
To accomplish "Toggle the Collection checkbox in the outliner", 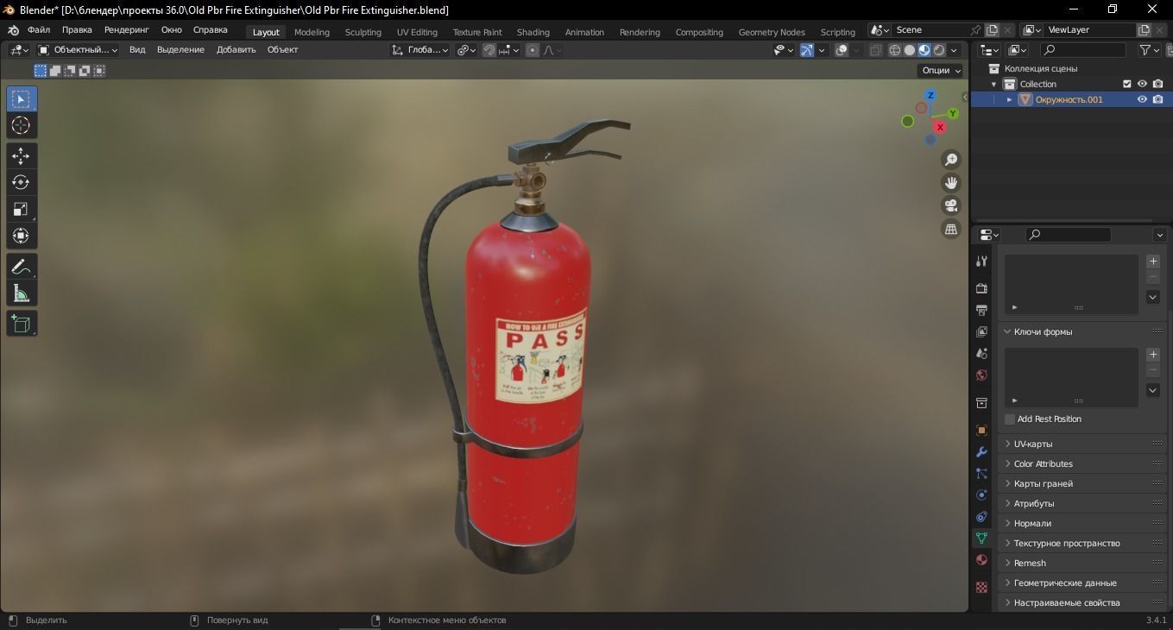I will pos(1126,84).
